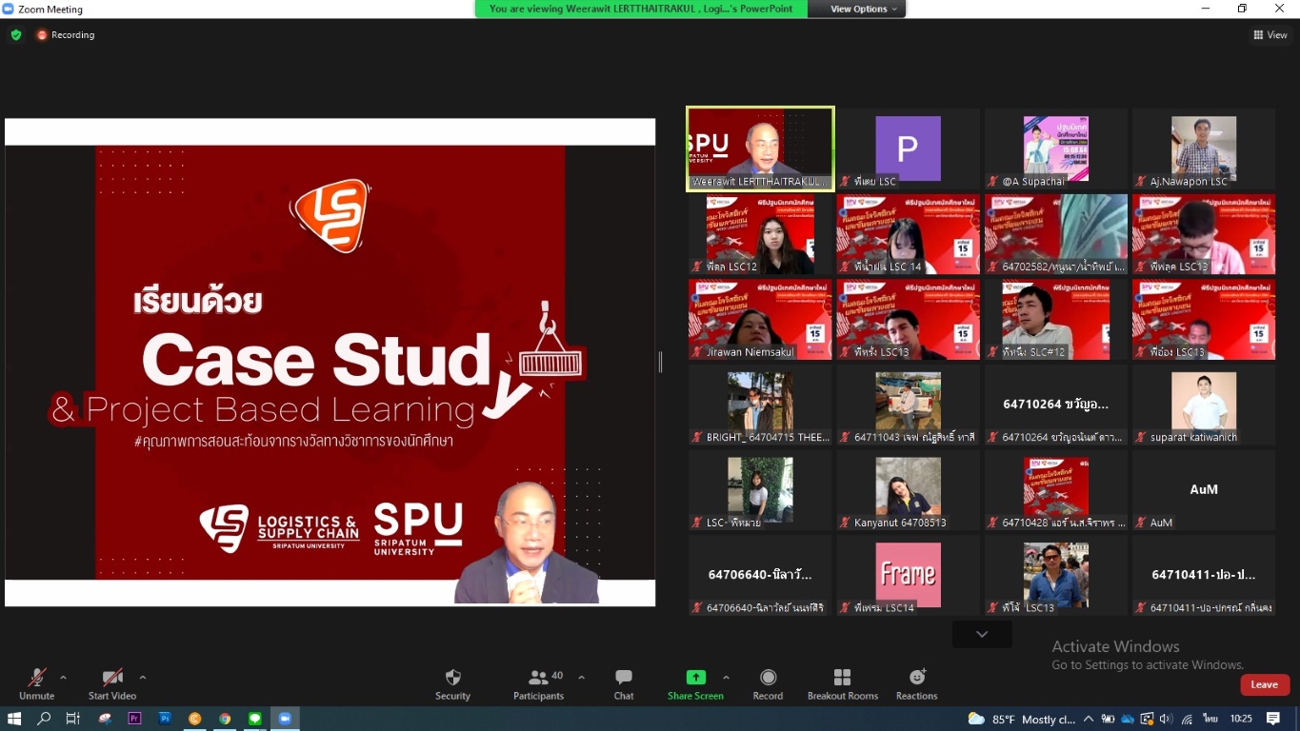Select Kanyanut 64708513's tile
The image size is (1300, 731).
(908, 490)
